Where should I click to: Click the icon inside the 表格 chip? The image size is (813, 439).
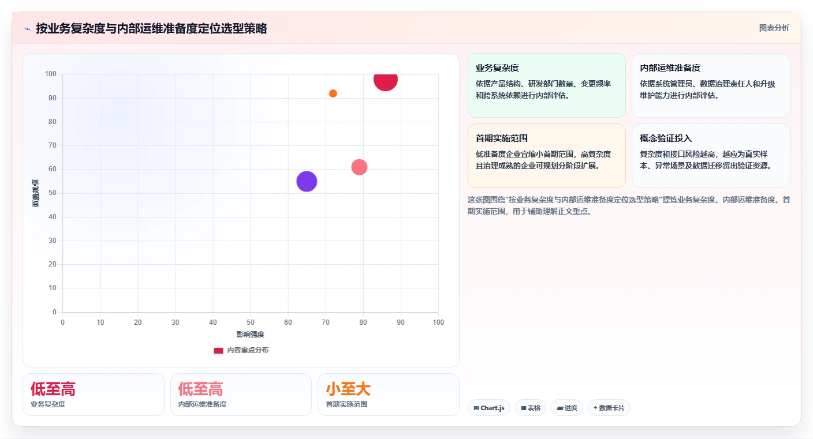pyautogui.click(x=523, y=408)
